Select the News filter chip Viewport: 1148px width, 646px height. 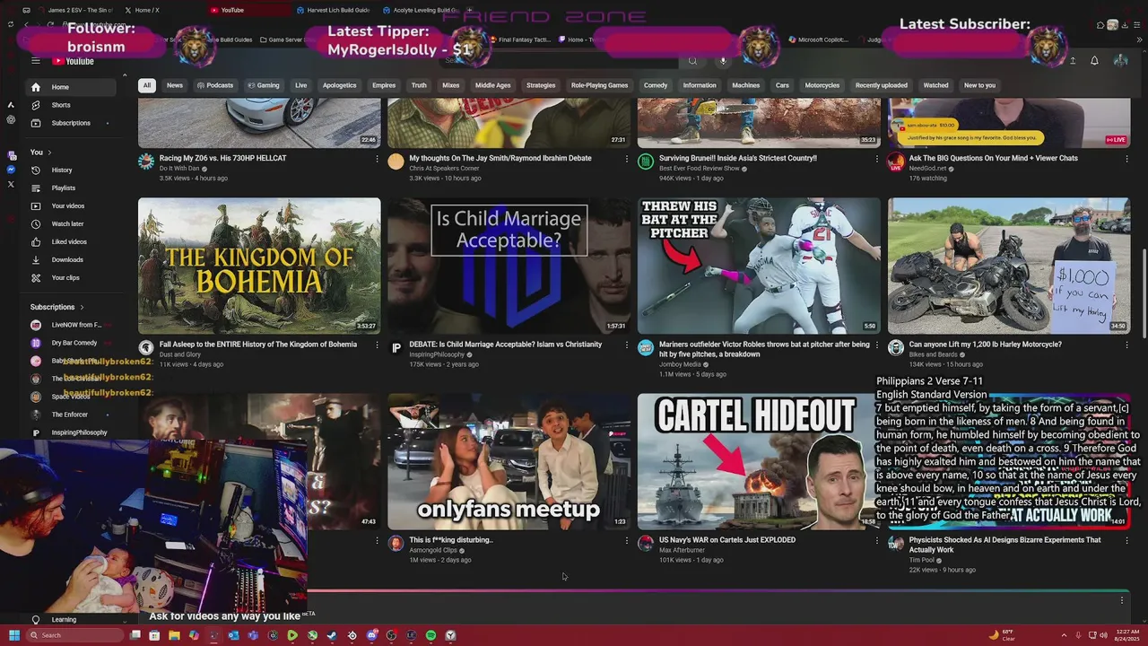[x=175, y=85]
